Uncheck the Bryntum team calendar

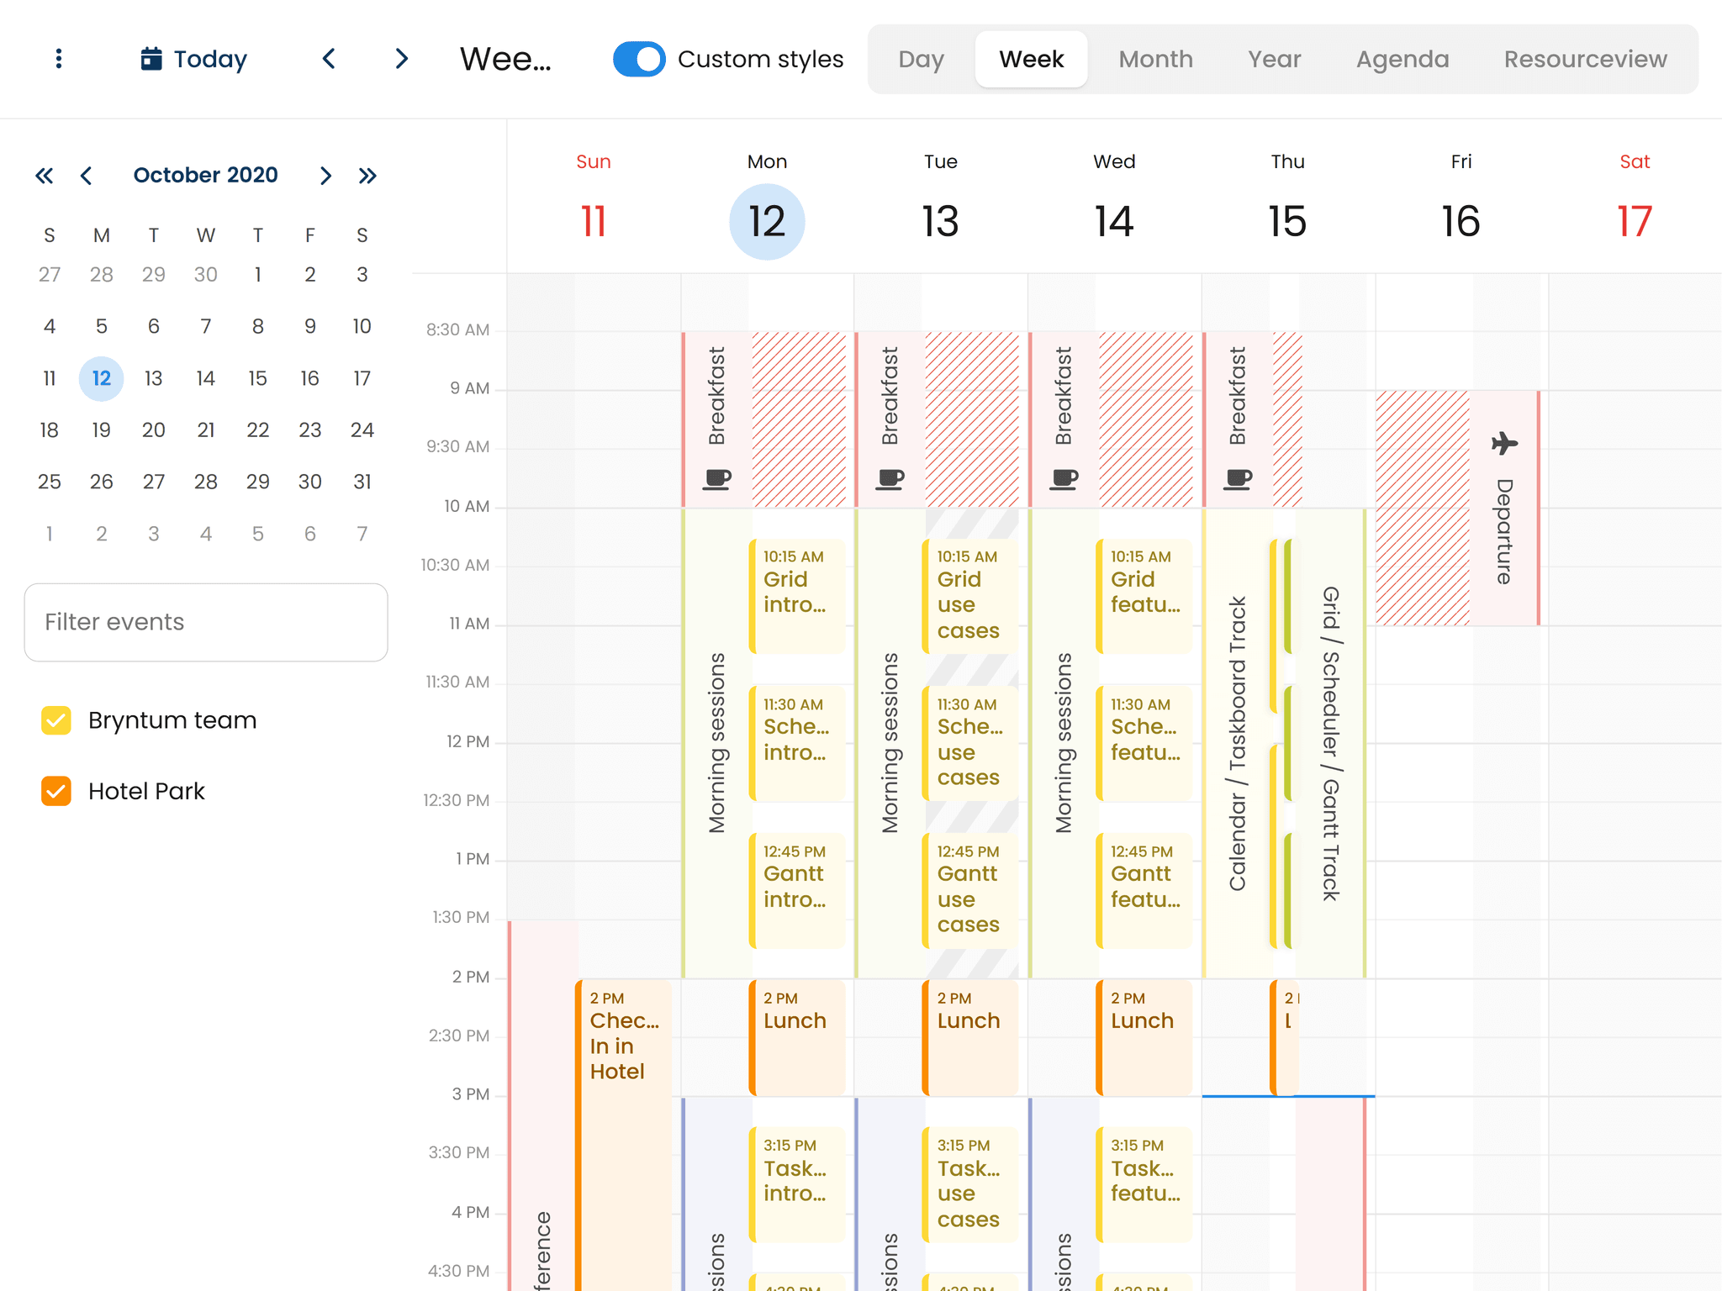55,719
